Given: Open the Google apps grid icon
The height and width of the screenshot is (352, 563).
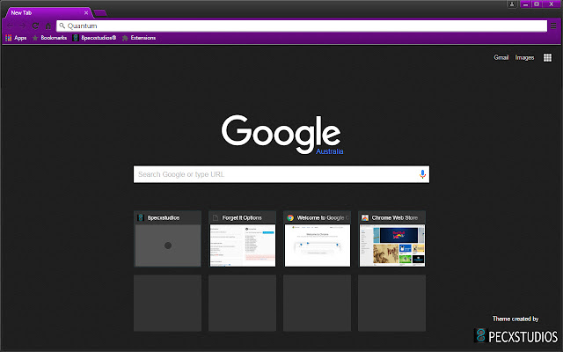Looking at the screenshot, I should 547,57.
